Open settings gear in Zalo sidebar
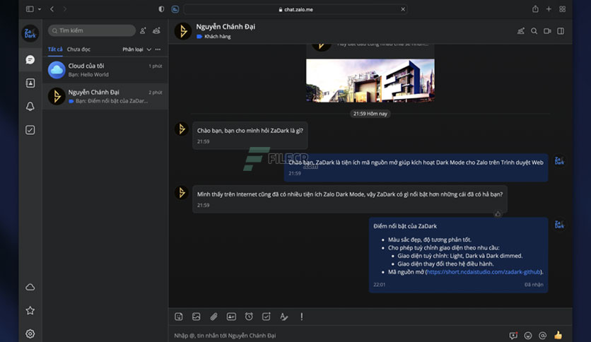The height and width of the screenshot is (342, 591). 30,334
